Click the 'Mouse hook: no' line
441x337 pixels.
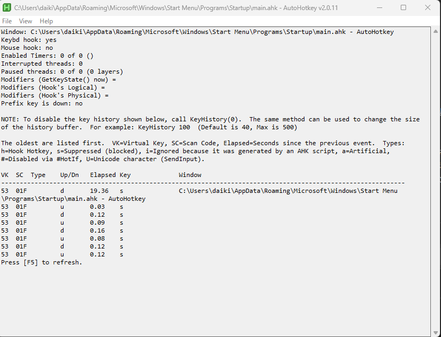tap(27, 48)
